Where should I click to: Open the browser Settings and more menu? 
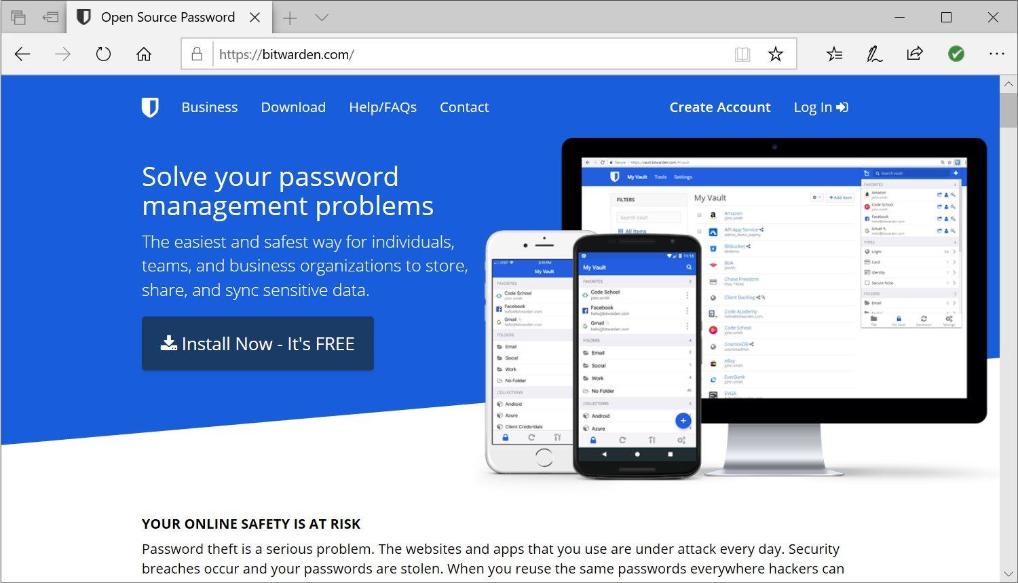click(996, 54)
